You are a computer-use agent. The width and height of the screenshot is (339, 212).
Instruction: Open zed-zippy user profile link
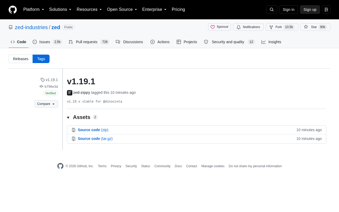(82, 92)
